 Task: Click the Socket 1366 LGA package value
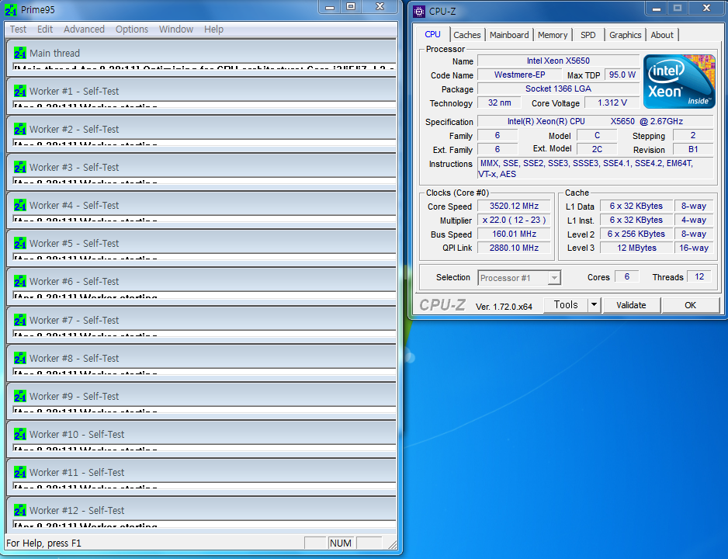[x=558, y=89]
